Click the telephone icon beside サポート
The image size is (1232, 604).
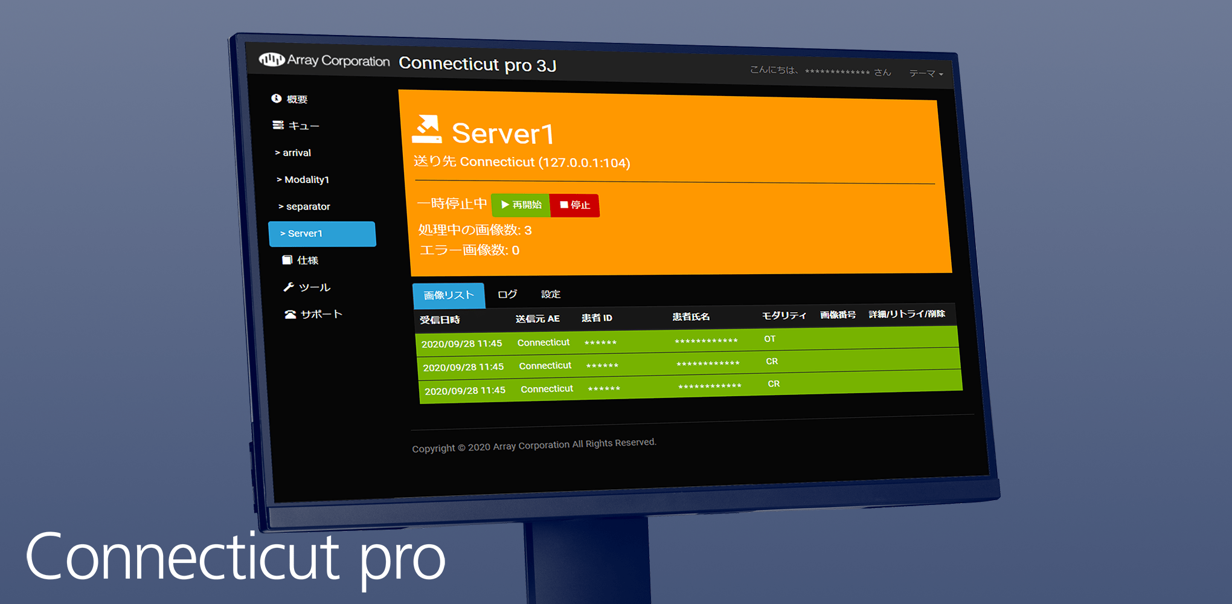point(290,314)
